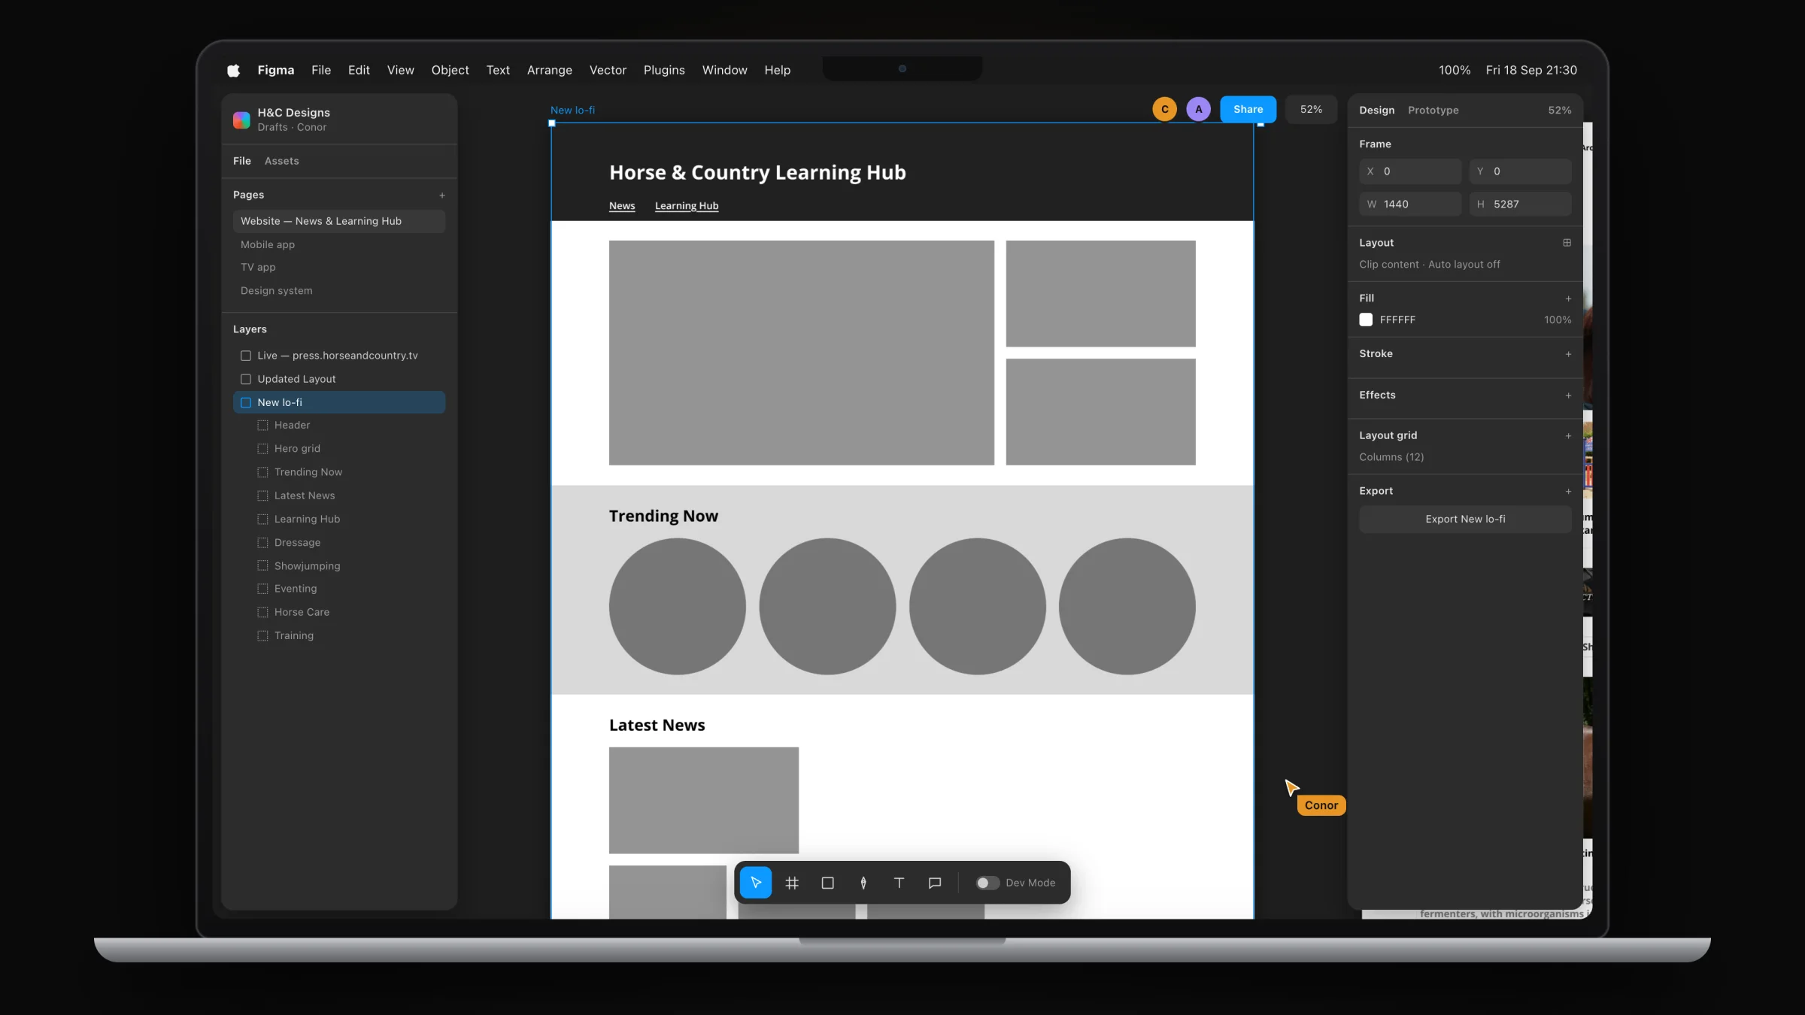Select the Mobile app page

point(339,244)
